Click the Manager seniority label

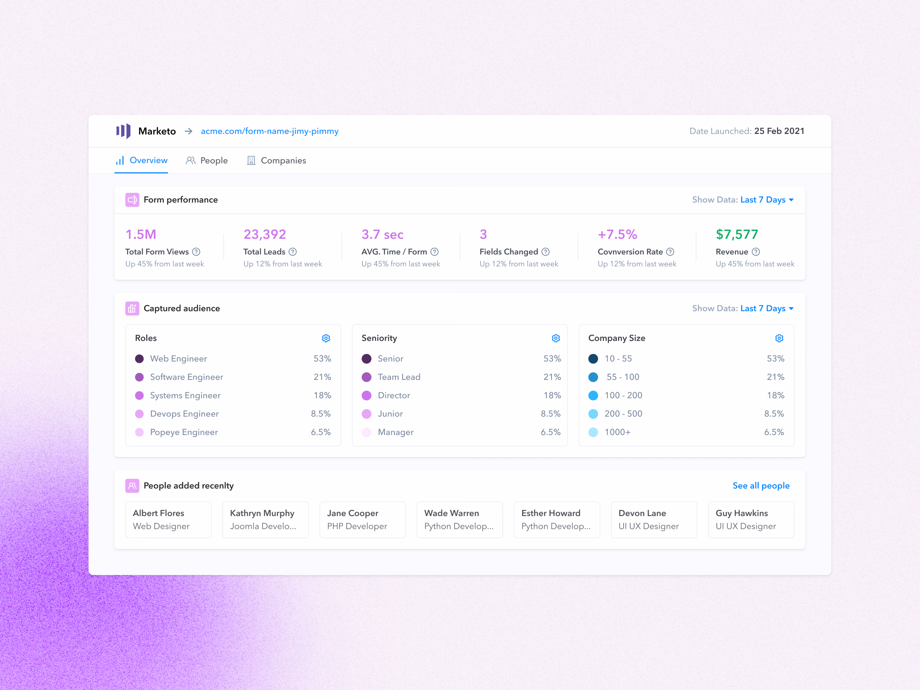[x=396, y=432]
